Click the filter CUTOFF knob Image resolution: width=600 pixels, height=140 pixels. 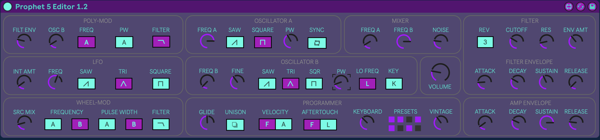coord(517,42)
